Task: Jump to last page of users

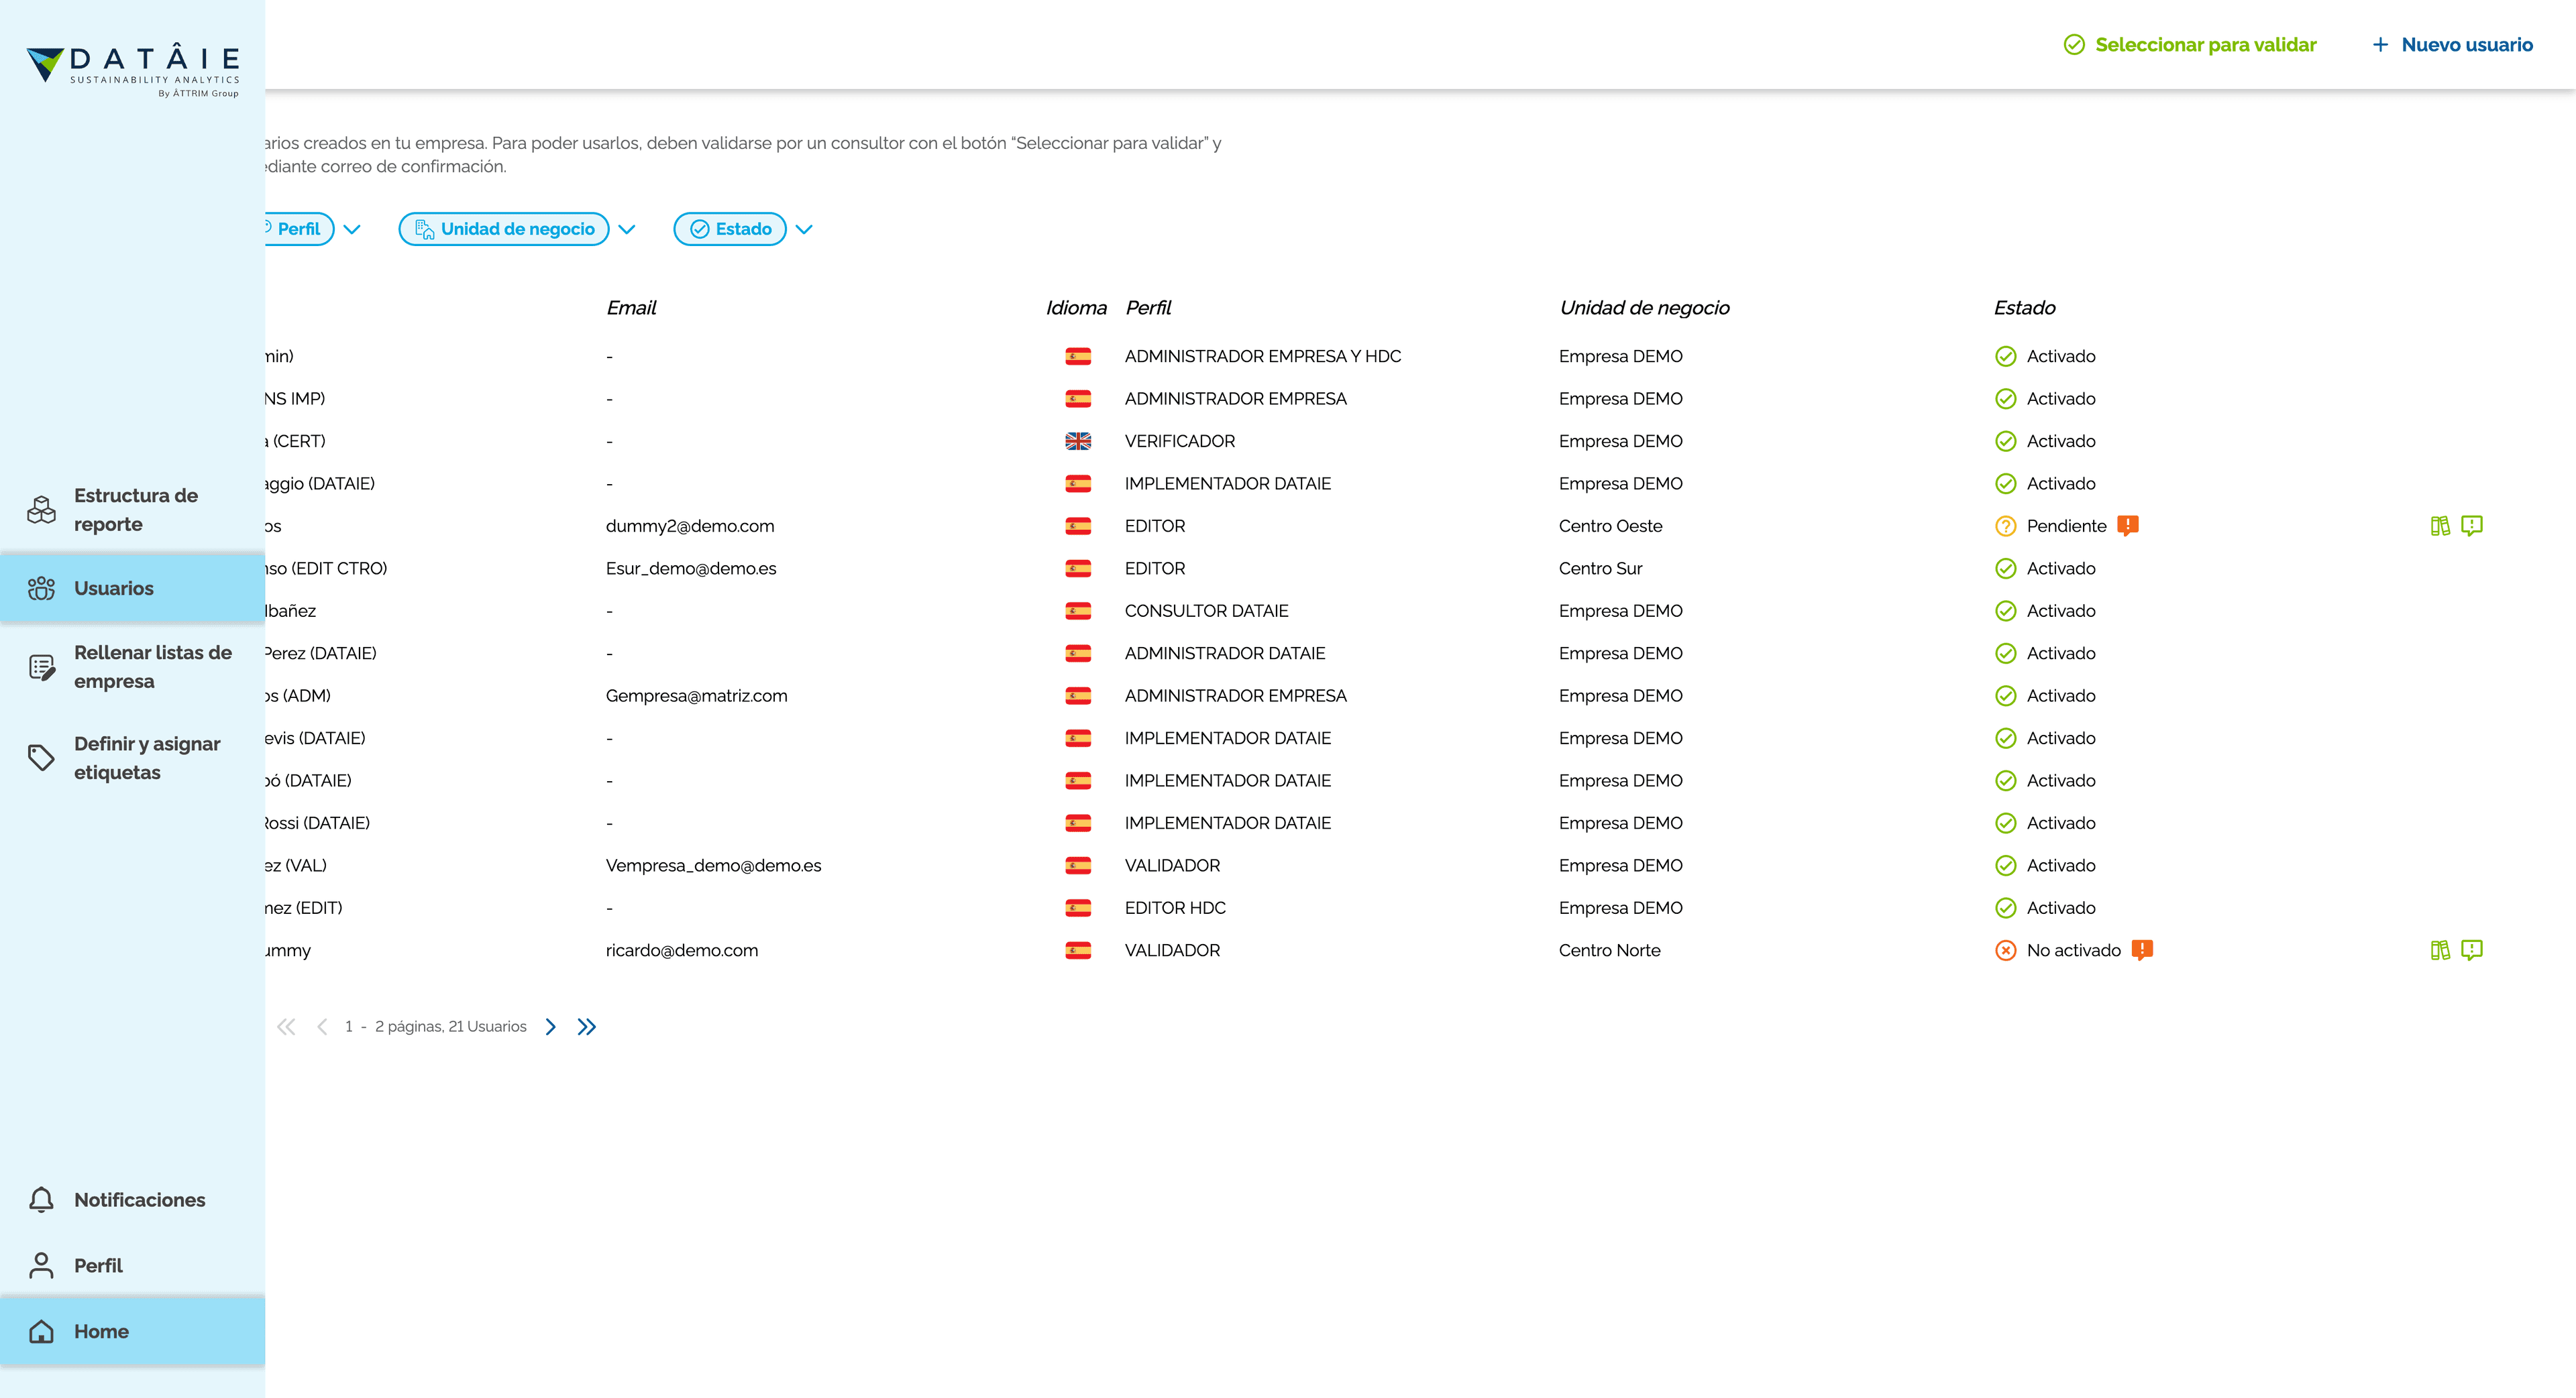Action: tap(587, 1027)
